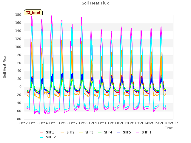Select the SHF5 legend entry

pyautogui.click(x=124, y=132)
